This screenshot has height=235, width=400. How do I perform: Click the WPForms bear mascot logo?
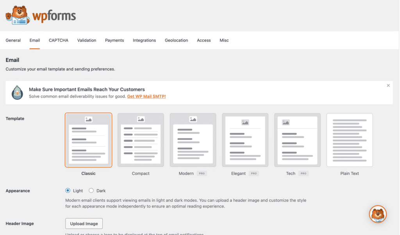[18, 15]
